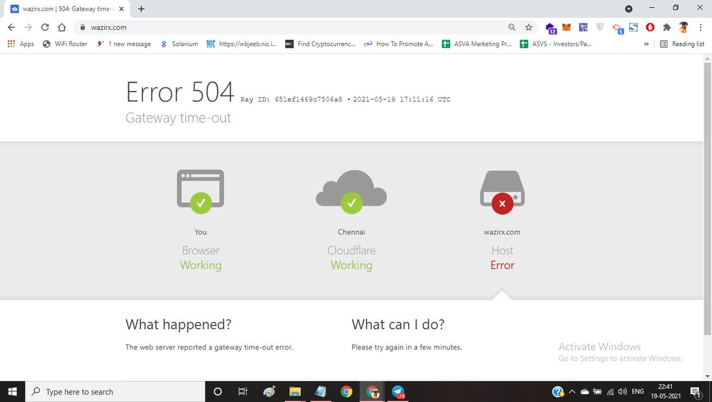The image size is (712, 402).
Task: Open the purple extension with badge 12
Action: click(x=551, y=28)
